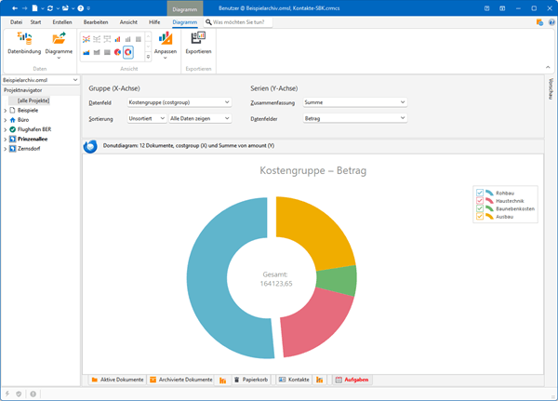Select the colored column chart type icon
The width and height of the screenshot is (558, 401).
click(x=117, y=39)
